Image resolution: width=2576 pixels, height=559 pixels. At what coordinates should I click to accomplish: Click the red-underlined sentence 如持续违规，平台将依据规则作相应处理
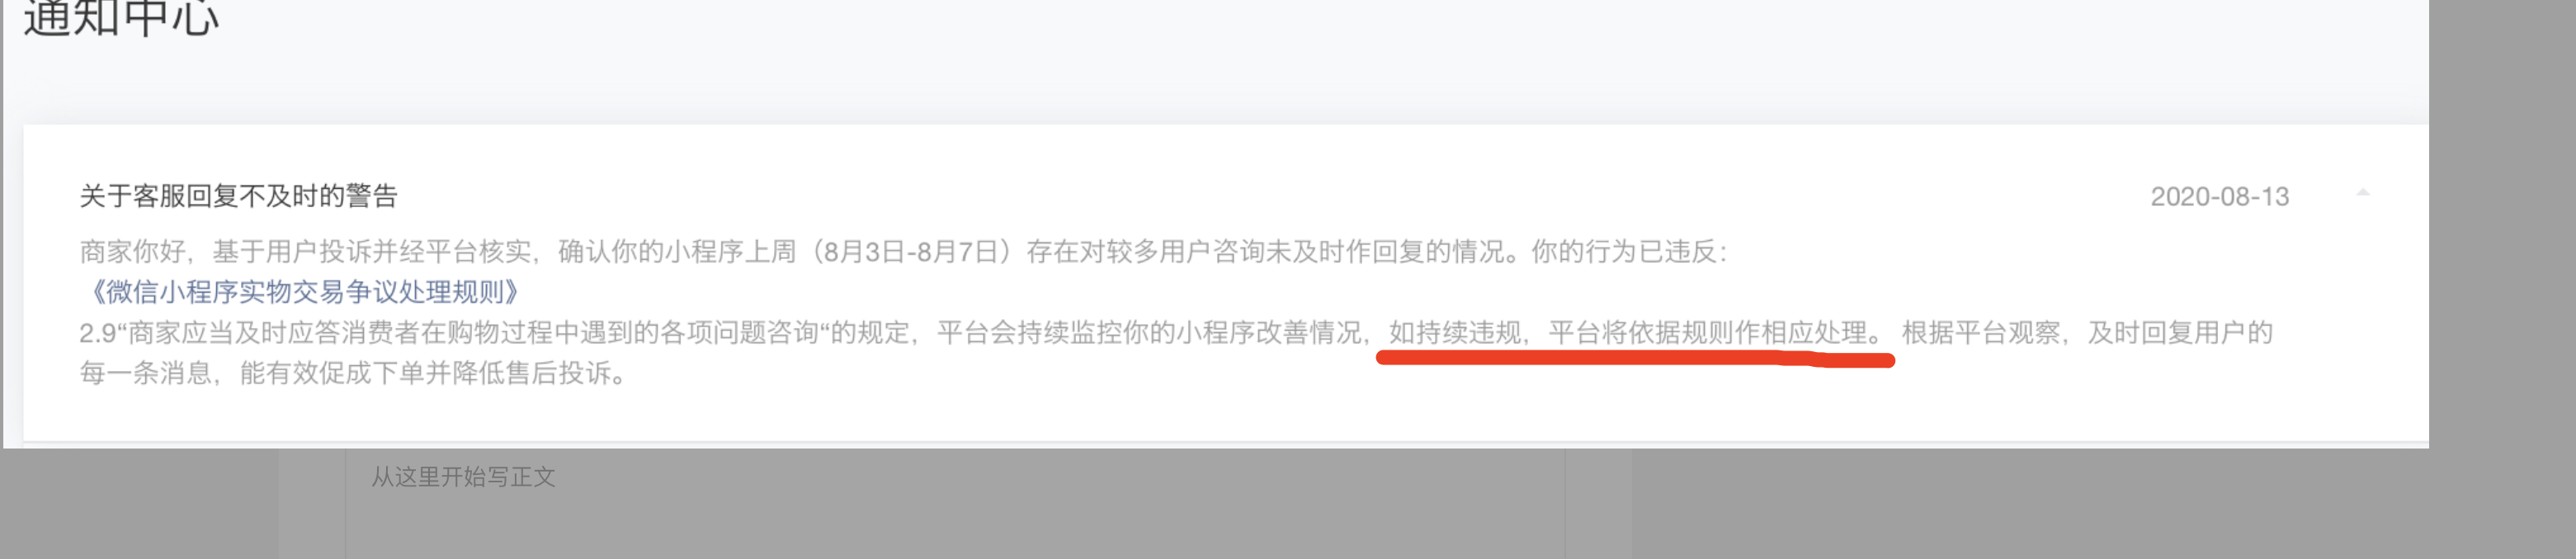tap(1627, 332)
